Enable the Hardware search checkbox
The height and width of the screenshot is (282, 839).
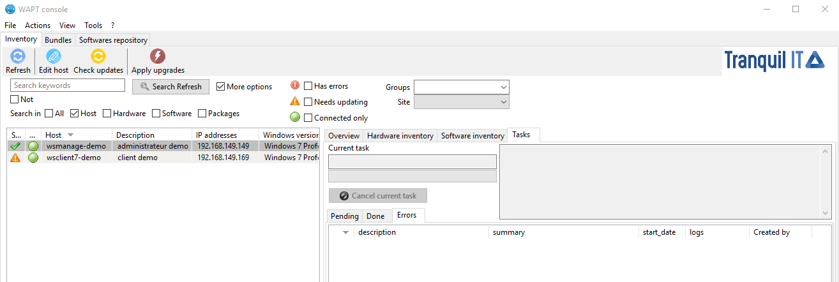[x=107, y=114]
